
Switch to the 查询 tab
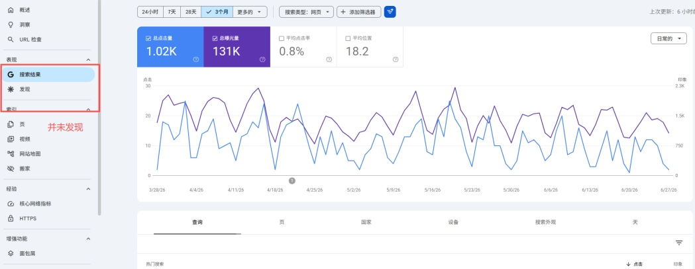[x=197, y=223]
